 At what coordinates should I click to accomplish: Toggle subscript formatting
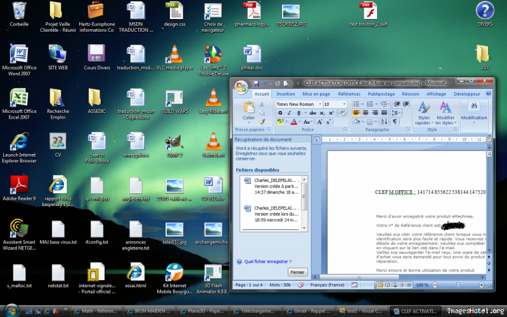tap(322, 113)
